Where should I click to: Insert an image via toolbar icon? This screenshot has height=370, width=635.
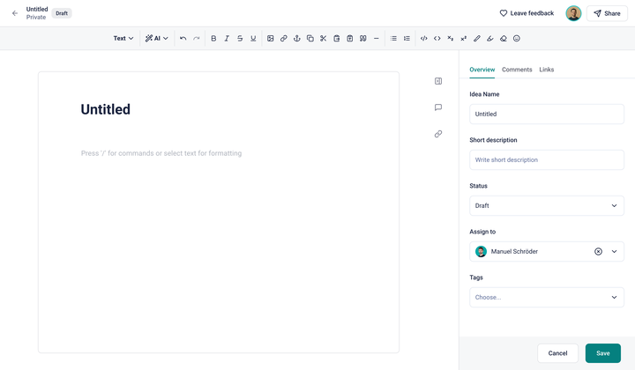coord(271,39)
